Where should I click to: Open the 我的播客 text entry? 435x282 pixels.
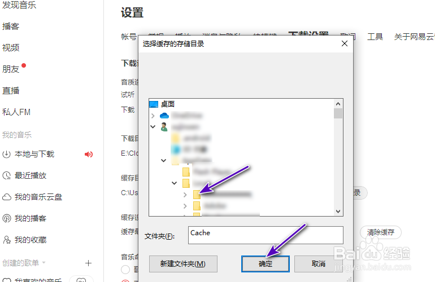click(31, 218)
